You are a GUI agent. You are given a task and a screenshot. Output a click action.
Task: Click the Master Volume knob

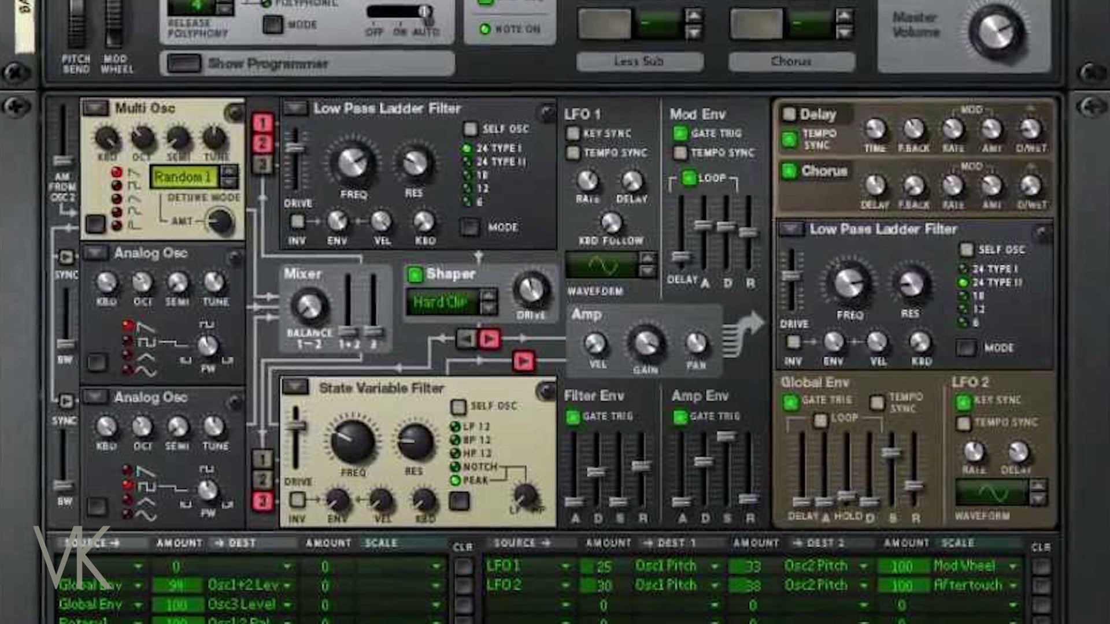click(x=996, y=32)
